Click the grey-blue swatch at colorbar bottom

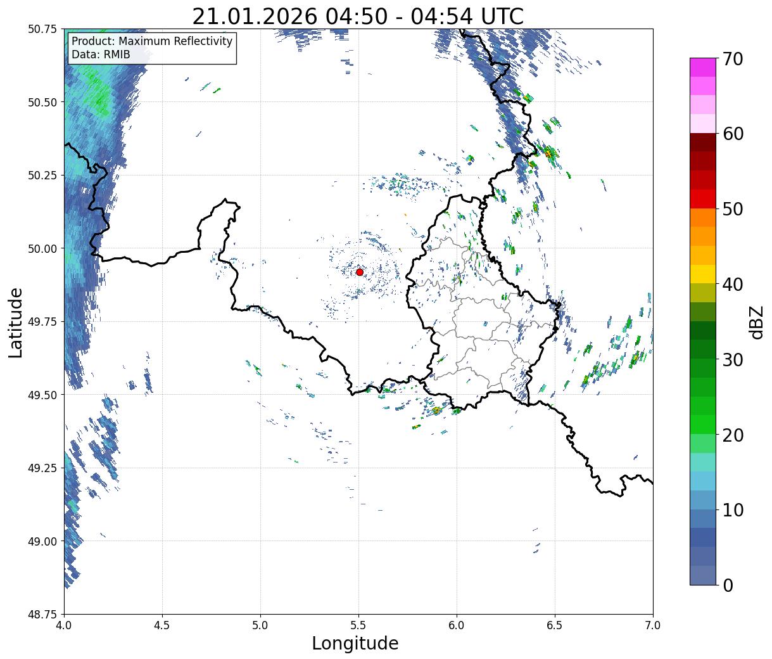coord(703,574)
